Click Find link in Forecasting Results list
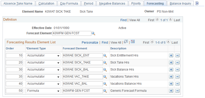The image size is (205, 98). tap(105, 43)
